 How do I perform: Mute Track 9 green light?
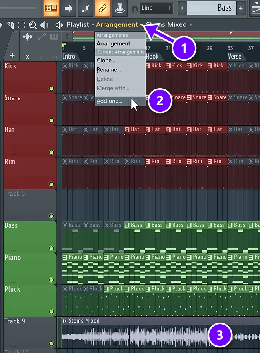coord(52,344)
